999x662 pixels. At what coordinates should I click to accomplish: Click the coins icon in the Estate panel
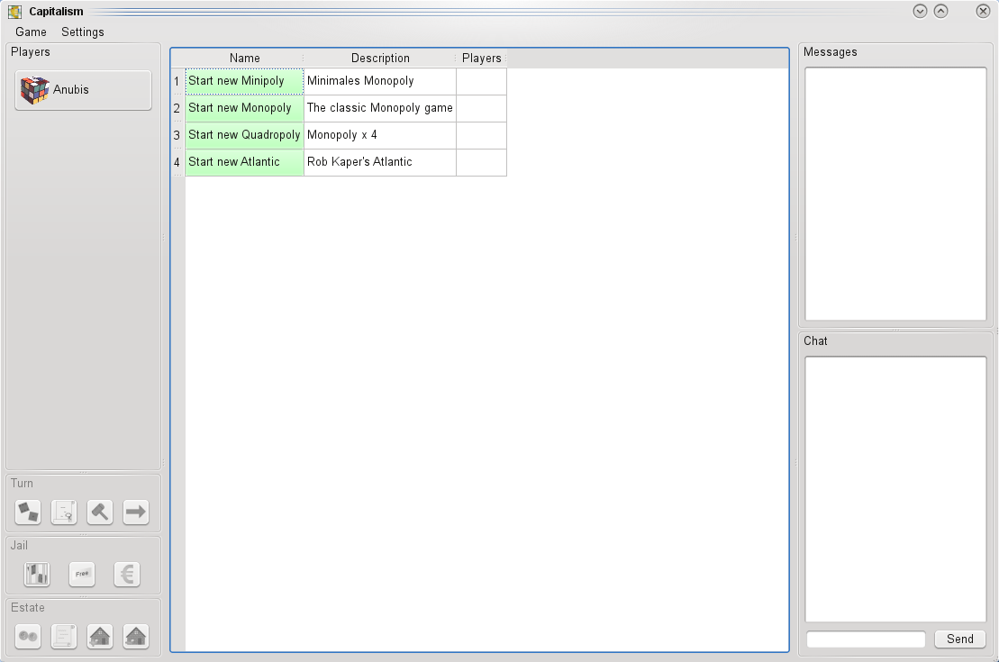point(28,637)
